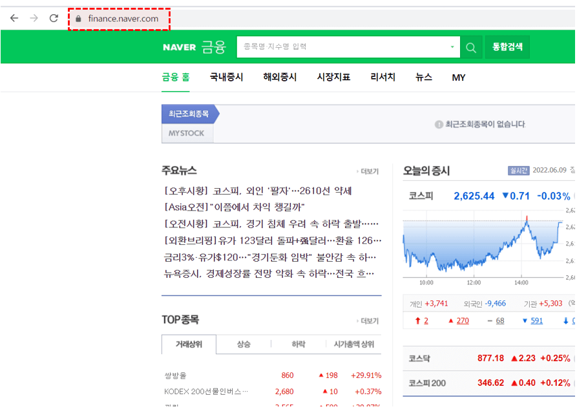The height and width of the screenshot is (411, 577).
Task: Open the 뉴스 menu
Action: (x=424, y=78)
